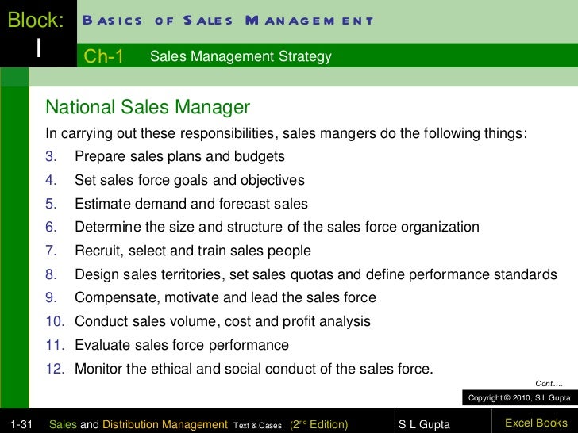
Task: Select item 4 'Set sales force goals'
Action: 189,180
